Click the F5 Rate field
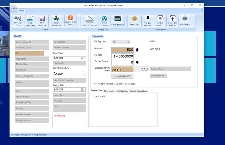225x145 pixels. [122, 56]
